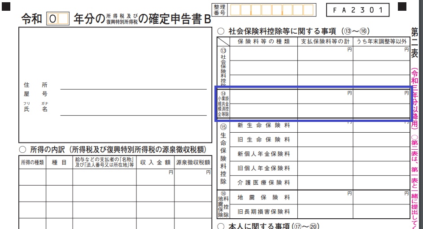Click the 屋号 label
Viewport: 423px width, 229px height.
tap(35, 94)
